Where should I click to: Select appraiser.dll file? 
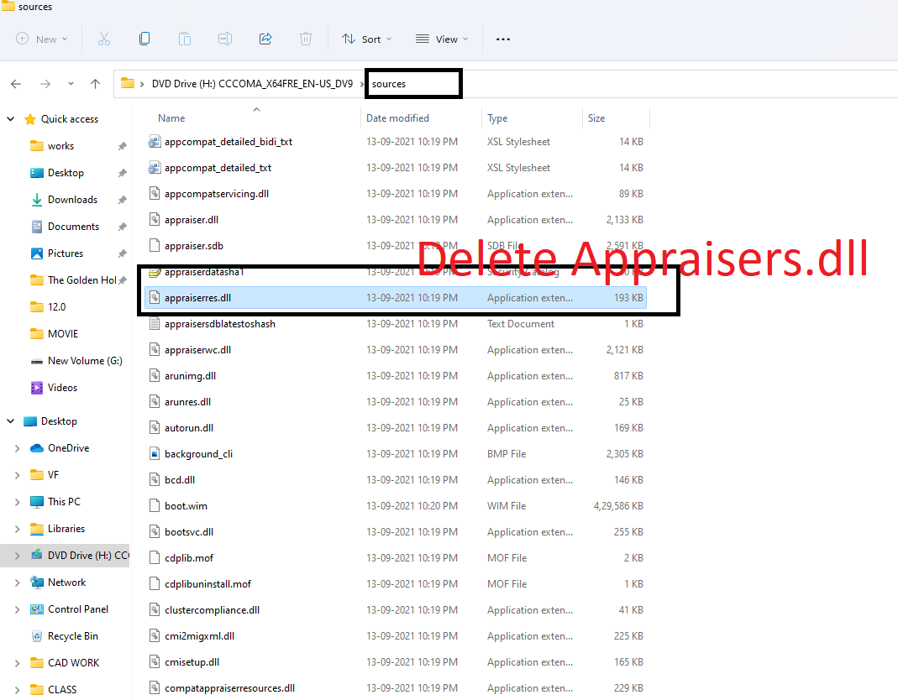pyautogui.click(x=192, y=220)
